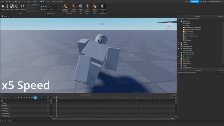Switch to the MODEL ribbon tab
The width and height of the screenshot is (224, 126).
tap(35, 1)
